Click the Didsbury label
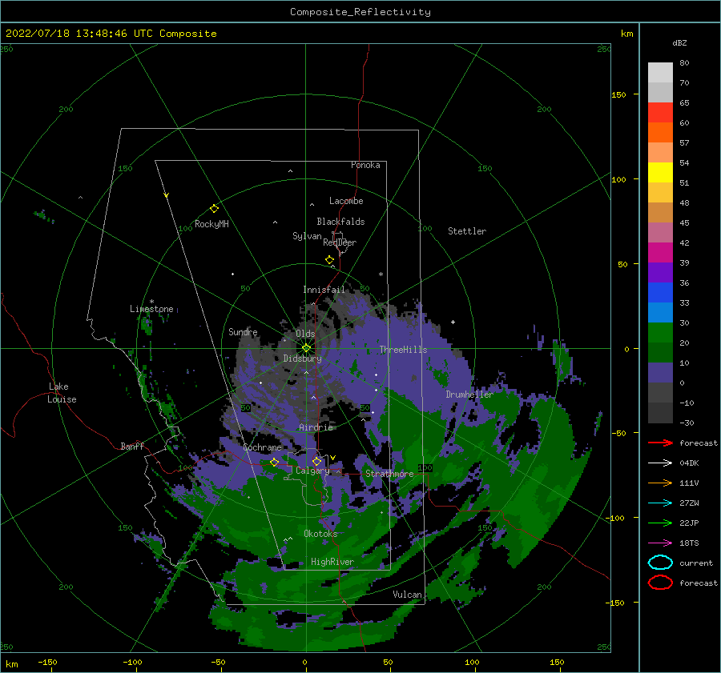This screenshot has height=673, width=721. (x=303, y=359)
